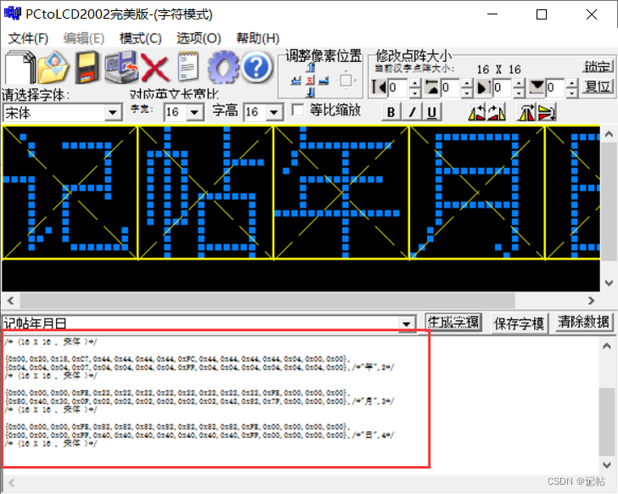
Task: Click the left margin value field
Action: [398, 87]
